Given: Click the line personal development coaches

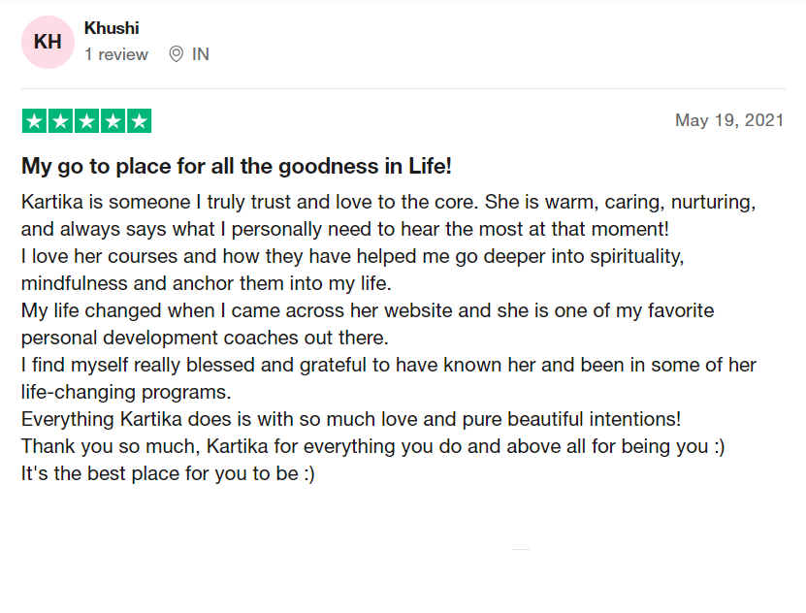Looking at the screenshot, I should click(205, 339).
